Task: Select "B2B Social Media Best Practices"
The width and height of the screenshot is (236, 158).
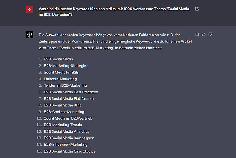Action: click(71, 92)
